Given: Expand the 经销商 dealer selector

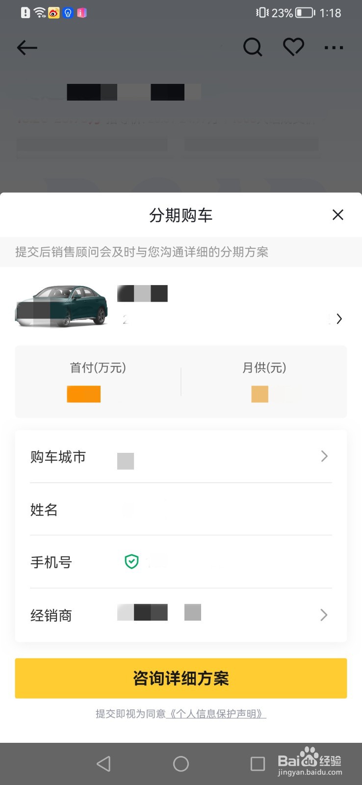Looking at the screenshot, I should click(324, 615).
